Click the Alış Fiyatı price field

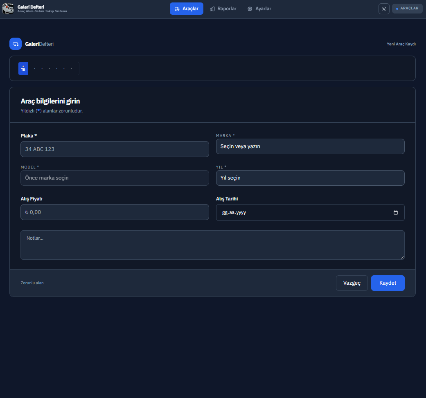click(115, 212)
